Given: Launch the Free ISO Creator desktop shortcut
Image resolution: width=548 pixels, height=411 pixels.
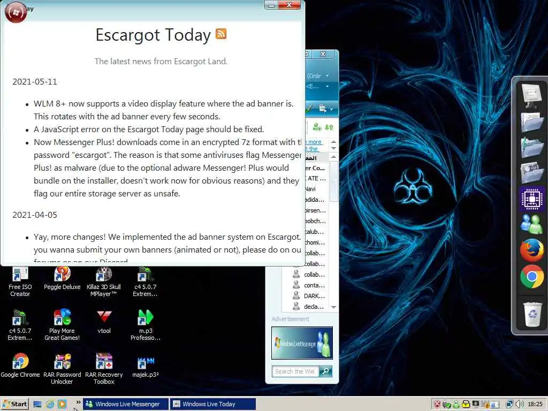Looking at the screenshot, I should tap(20, 283).
